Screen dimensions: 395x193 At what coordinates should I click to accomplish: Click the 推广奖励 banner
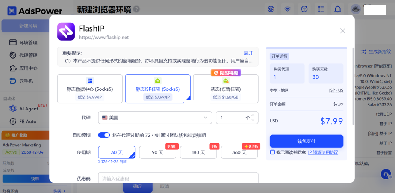(25, 135)
